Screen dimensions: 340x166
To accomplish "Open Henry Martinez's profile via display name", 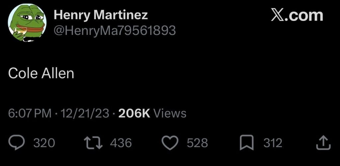I will pos(101,15).
